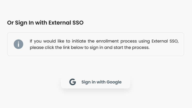Click the words "Sign in" on the Google button

click(x=88, y=82)
